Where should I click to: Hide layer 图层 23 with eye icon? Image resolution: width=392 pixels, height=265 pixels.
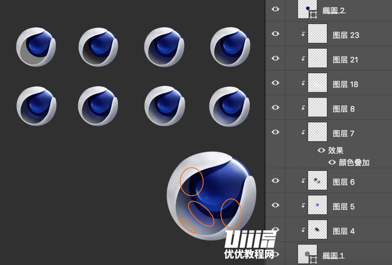pyautogui.click(x=275, y=34)
